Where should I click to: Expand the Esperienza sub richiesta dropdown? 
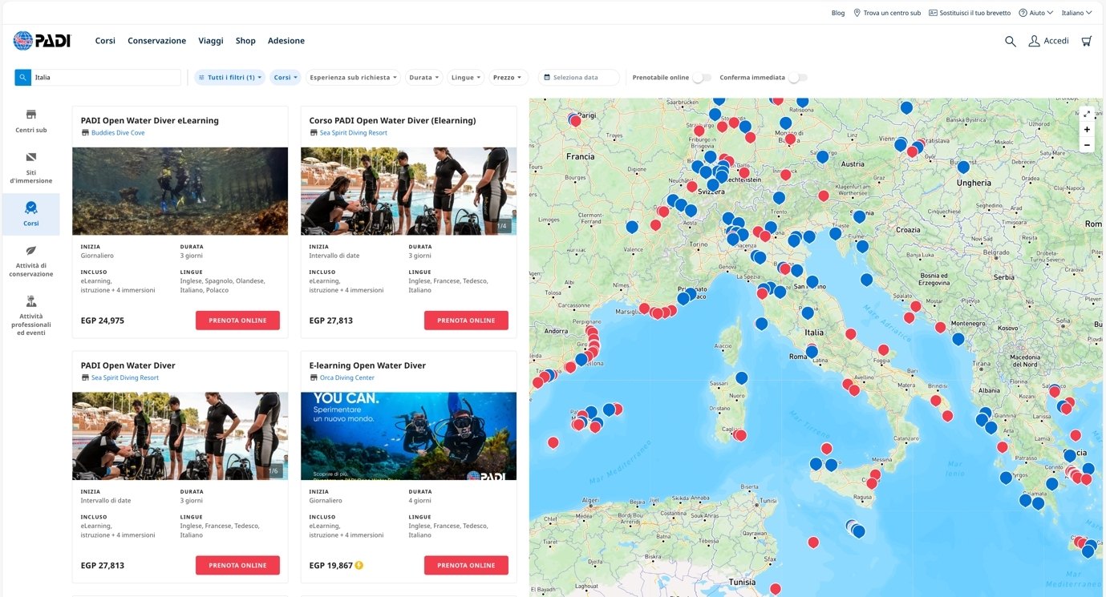(x=353, y=78)
